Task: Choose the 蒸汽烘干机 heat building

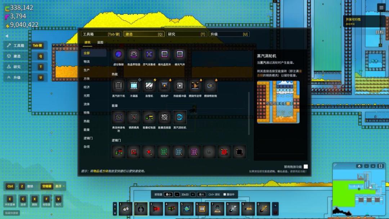Action: pyautogui.click(x=119, y=86)
